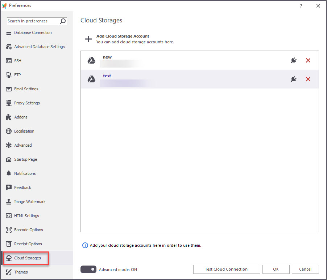Viewport: 327px width, 280px height.
Task: Click the Feedback star icon
Action: [9, 188]
